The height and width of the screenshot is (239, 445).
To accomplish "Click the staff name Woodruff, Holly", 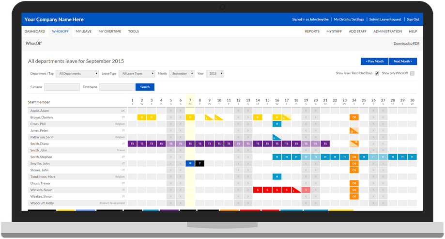I will coord(42,203).
